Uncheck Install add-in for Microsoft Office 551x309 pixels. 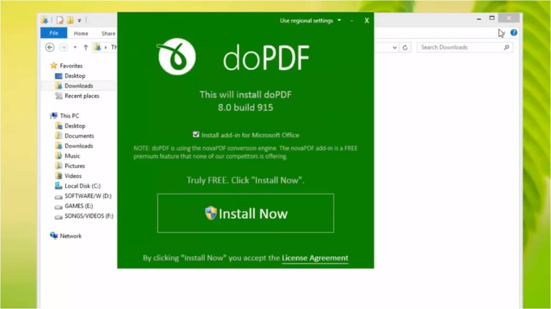coord(196,134)
